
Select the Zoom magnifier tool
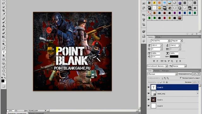[3, 74]
